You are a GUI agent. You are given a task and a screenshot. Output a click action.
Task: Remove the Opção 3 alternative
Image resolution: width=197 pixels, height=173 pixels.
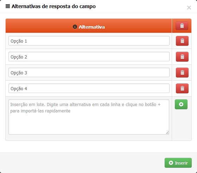point(182,73)
